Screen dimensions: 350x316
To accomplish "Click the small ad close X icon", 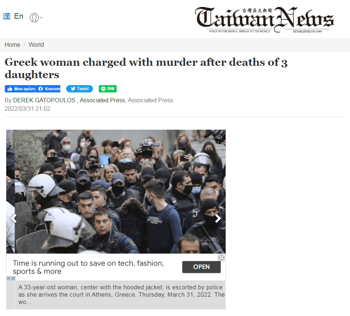I will pyautogui.click(x=8, y=278).
